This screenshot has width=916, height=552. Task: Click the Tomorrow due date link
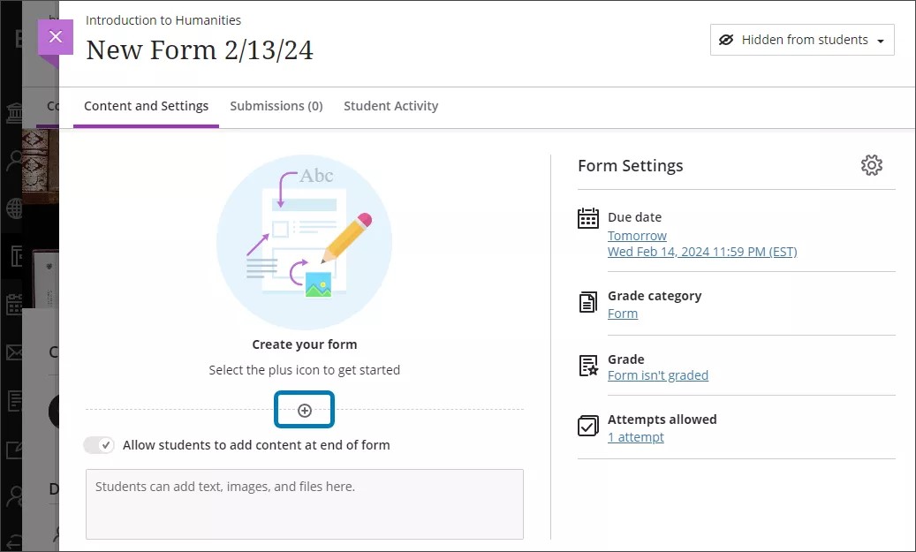click(637, 235)
